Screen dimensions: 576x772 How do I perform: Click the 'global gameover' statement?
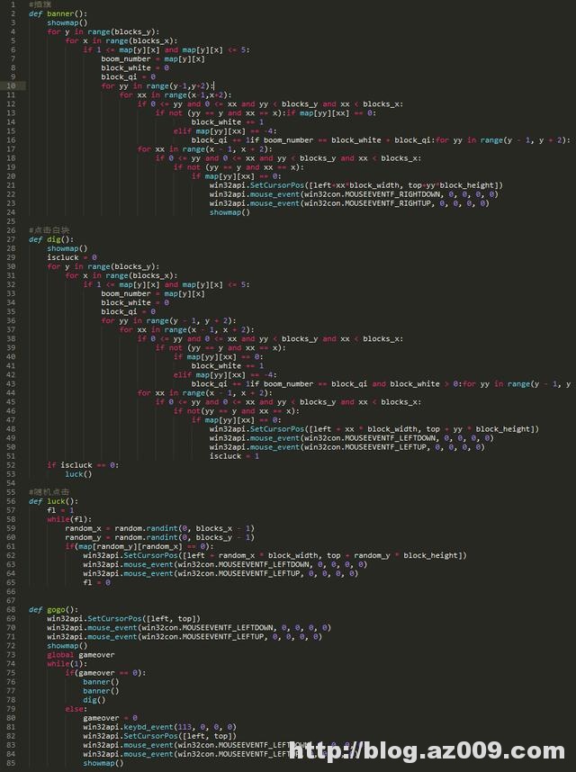click(81, 655)
